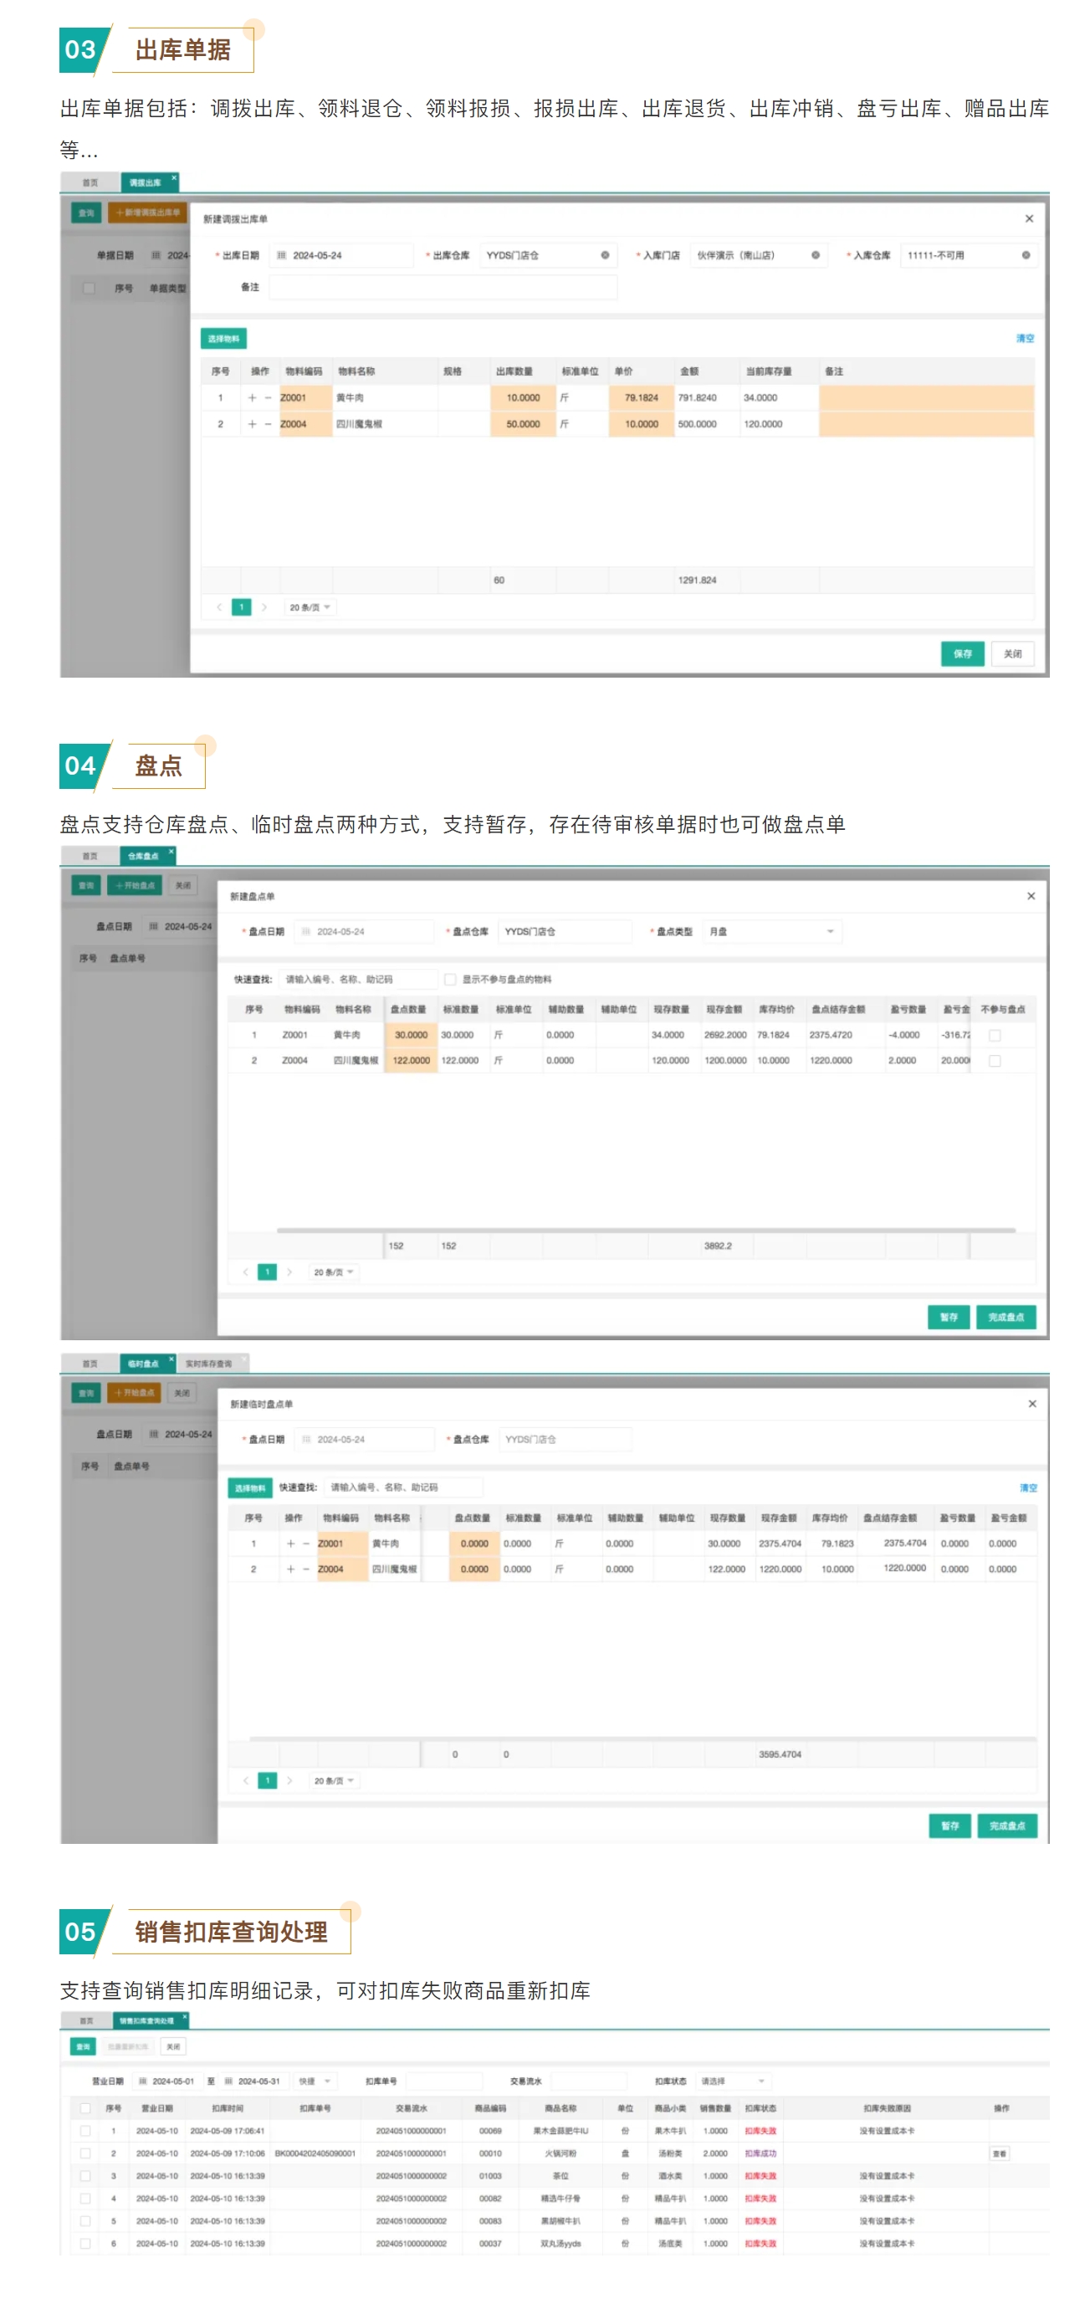This screenshot has height=2304, width=1090.
Task: Clear the 入库门店 field with its clear icon
Action: 816,256
